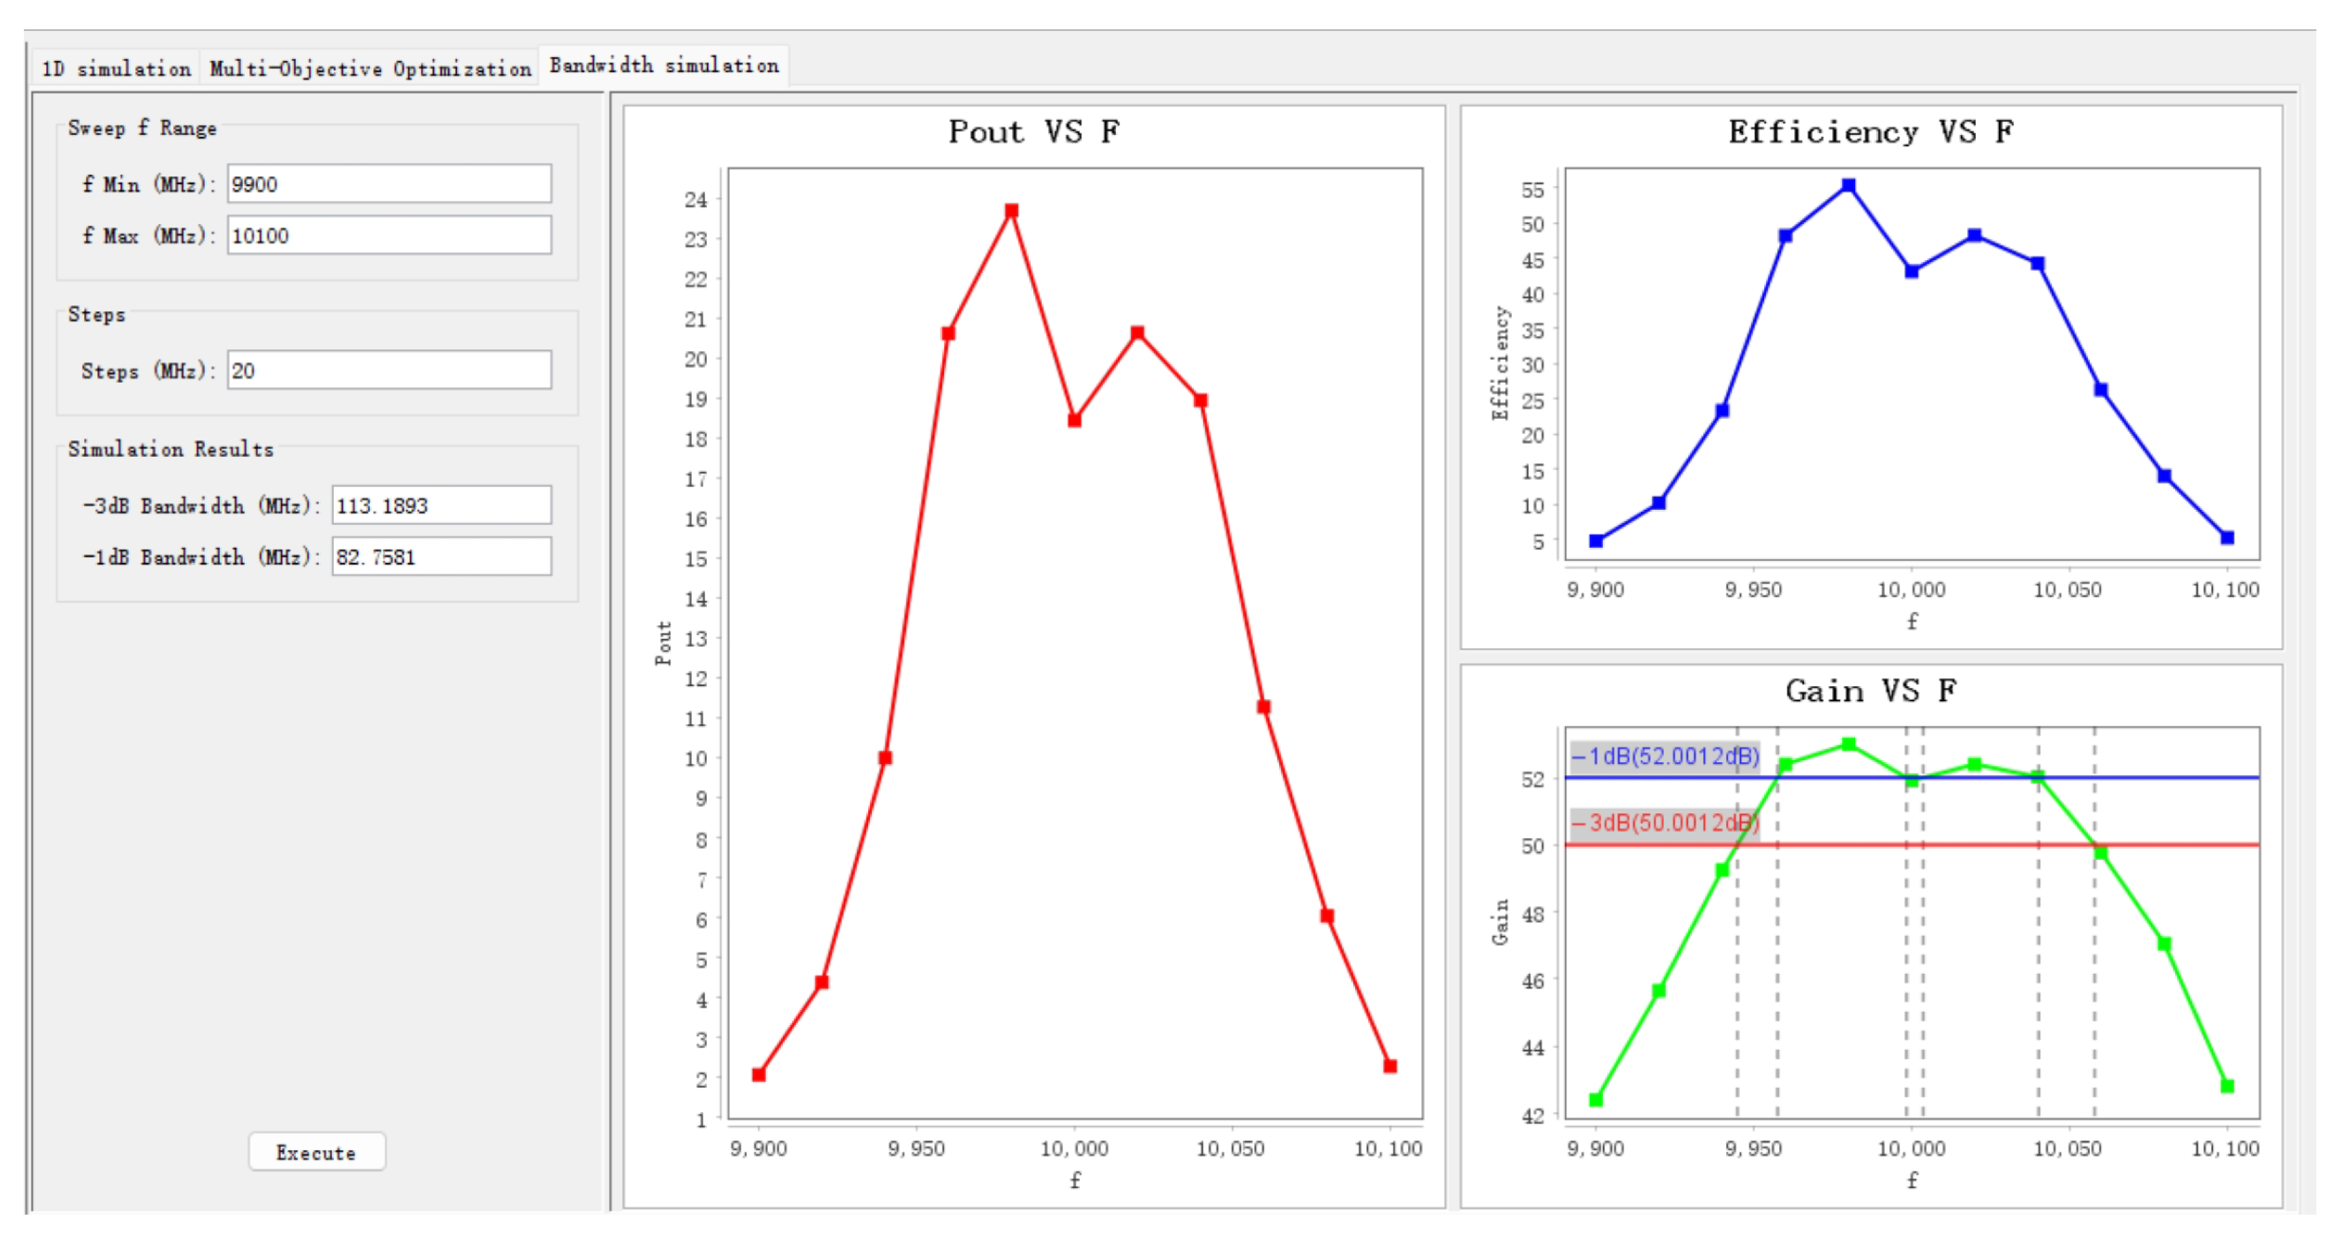Click the highest green Gain data point
Screen dimensions: 2343x1239
1847,745
